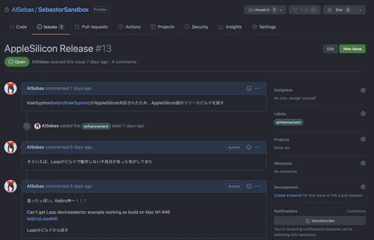Click the Issues count badge
The width and height of the screenshot is (374, 240).
coord(61,27)
